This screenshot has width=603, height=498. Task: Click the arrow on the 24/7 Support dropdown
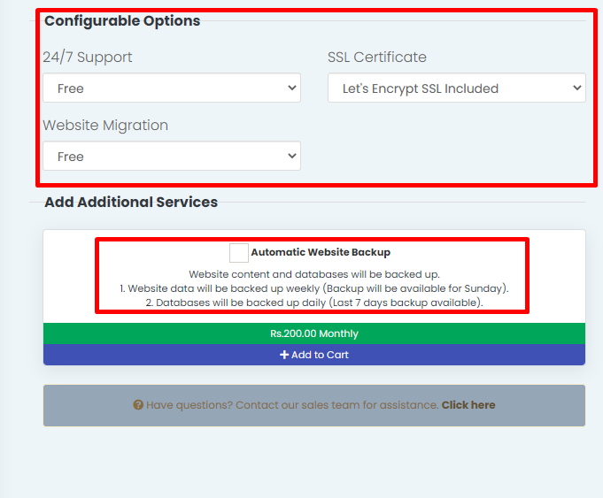(292, 88)
